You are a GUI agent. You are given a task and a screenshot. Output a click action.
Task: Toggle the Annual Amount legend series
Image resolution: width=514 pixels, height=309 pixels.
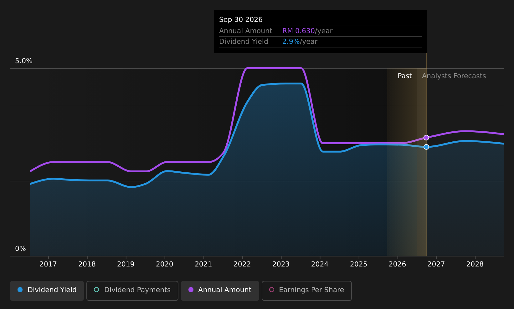[220, 291]
